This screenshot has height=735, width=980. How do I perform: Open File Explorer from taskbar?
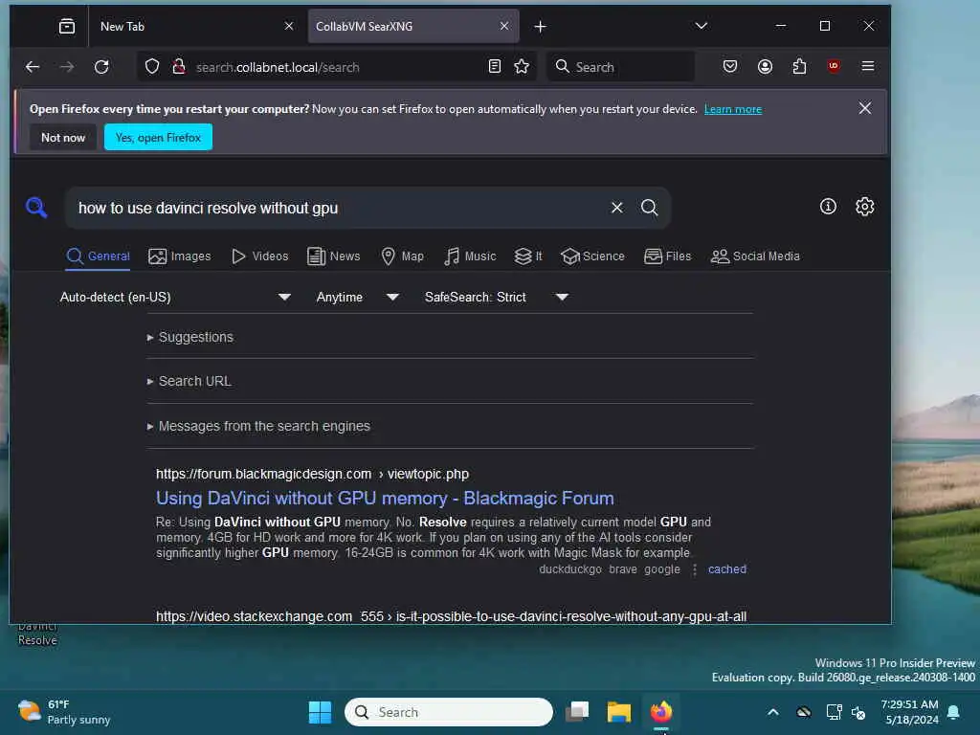tap(619, 712)
